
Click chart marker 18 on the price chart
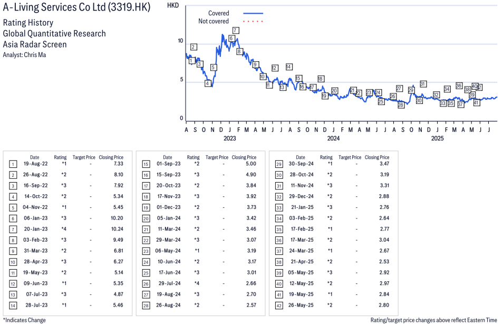[x=321, y=79]
